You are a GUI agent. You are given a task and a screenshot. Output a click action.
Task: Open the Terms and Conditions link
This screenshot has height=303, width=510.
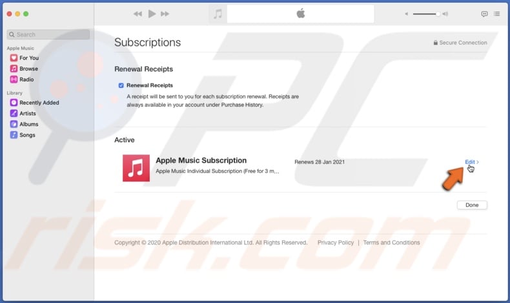[x=391, y=242]
